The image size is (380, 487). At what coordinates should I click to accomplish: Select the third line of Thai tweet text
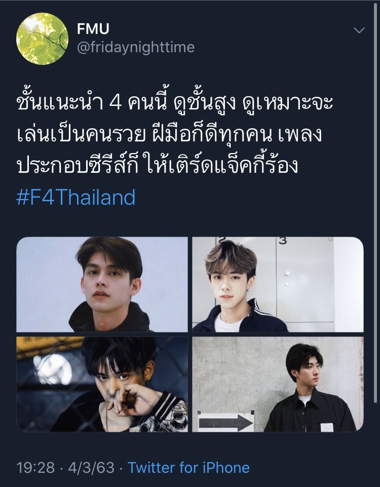tap(158, 165)
